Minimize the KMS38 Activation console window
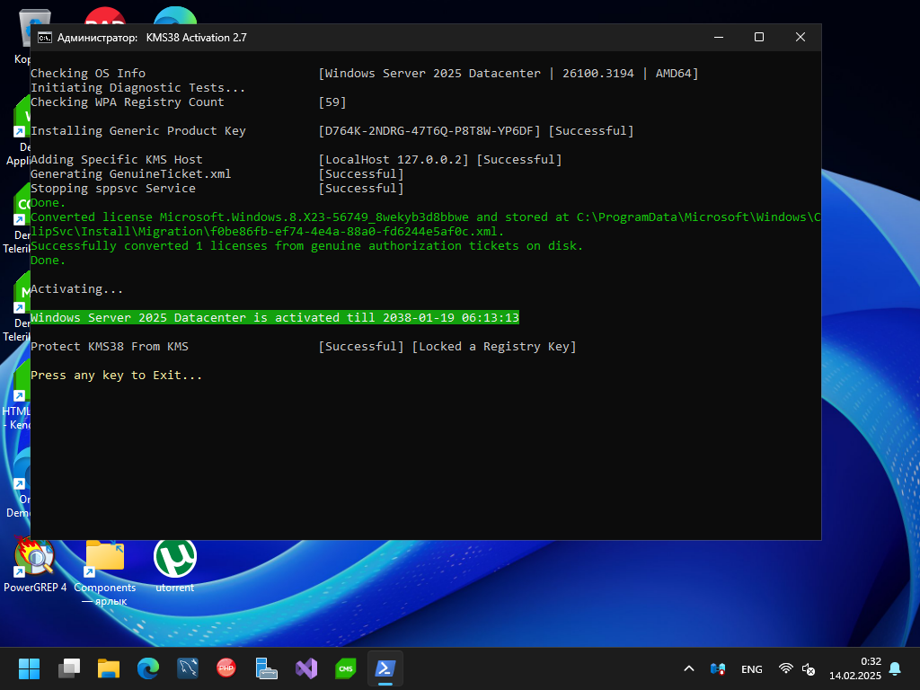Image resolution: width=920 pixels, height=690 pixels. tap(719, 37)
